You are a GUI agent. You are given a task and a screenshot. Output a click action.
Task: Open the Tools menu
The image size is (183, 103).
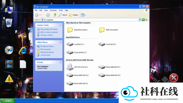point(61,10)
